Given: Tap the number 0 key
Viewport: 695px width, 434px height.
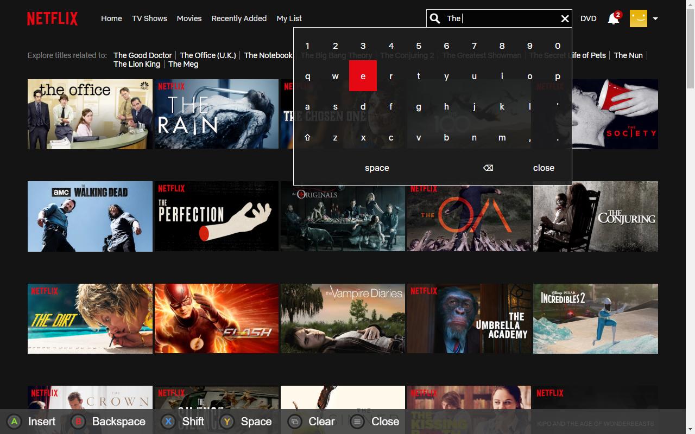Looking at the screenshot, I should click(x=558, y=46).
